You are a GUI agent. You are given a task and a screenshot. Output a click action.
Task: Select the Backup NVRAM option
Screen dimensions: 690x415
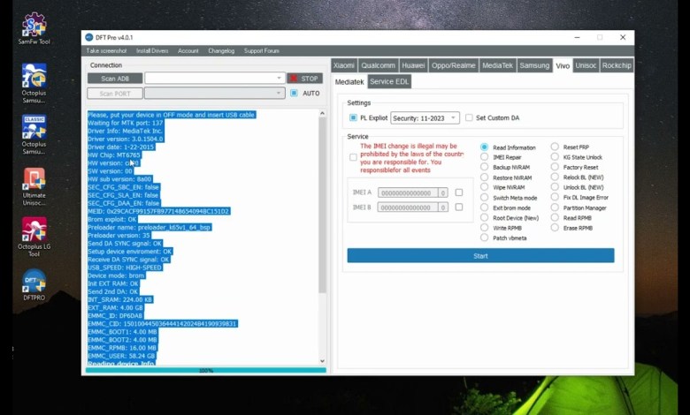click(485, 167)
